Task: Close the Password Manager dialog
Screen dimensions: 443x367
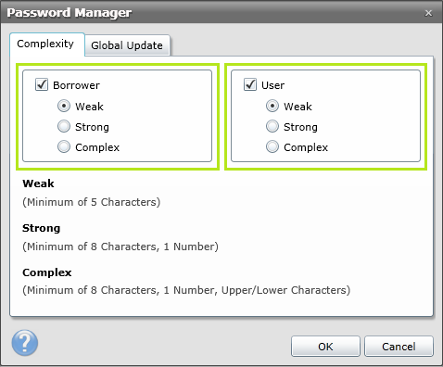Action: (428, 13)
